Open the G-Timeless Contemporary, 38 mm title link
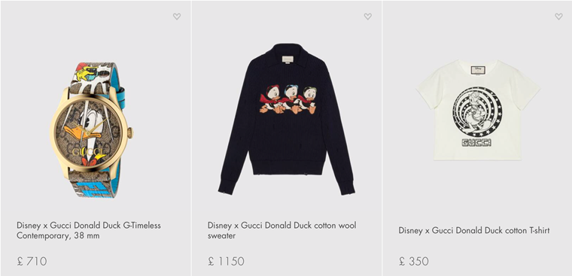The image size is (572, 276). point(89,230)
